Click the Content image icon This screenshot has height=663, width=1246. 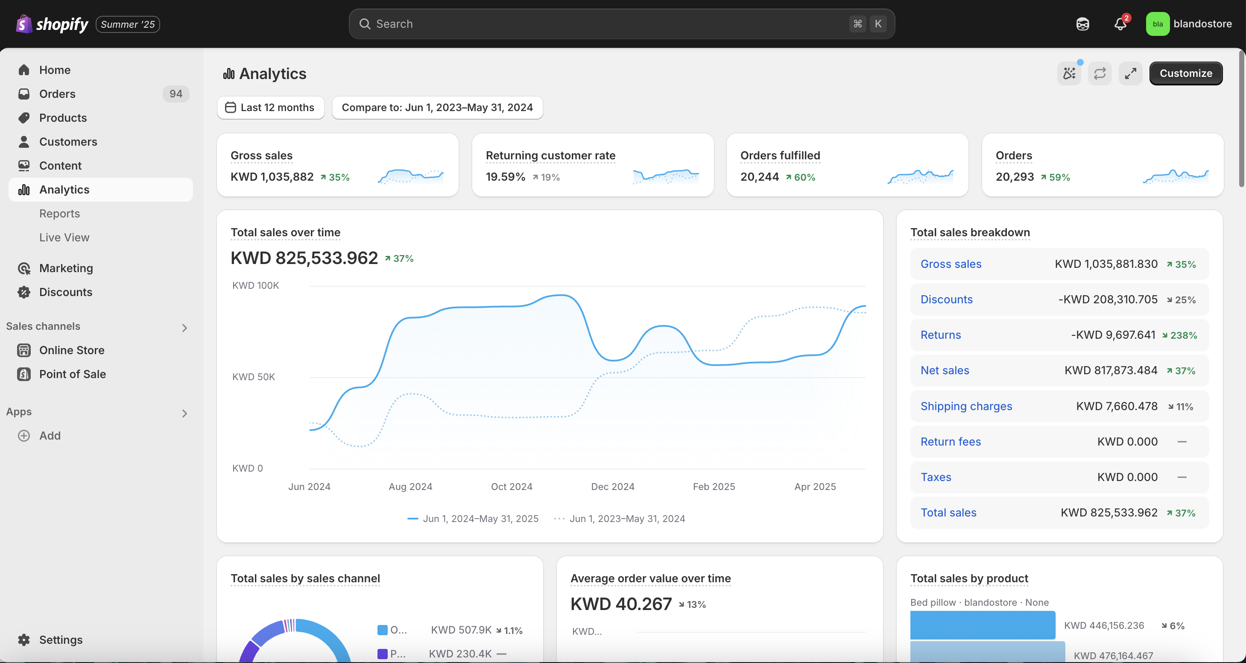24,165
